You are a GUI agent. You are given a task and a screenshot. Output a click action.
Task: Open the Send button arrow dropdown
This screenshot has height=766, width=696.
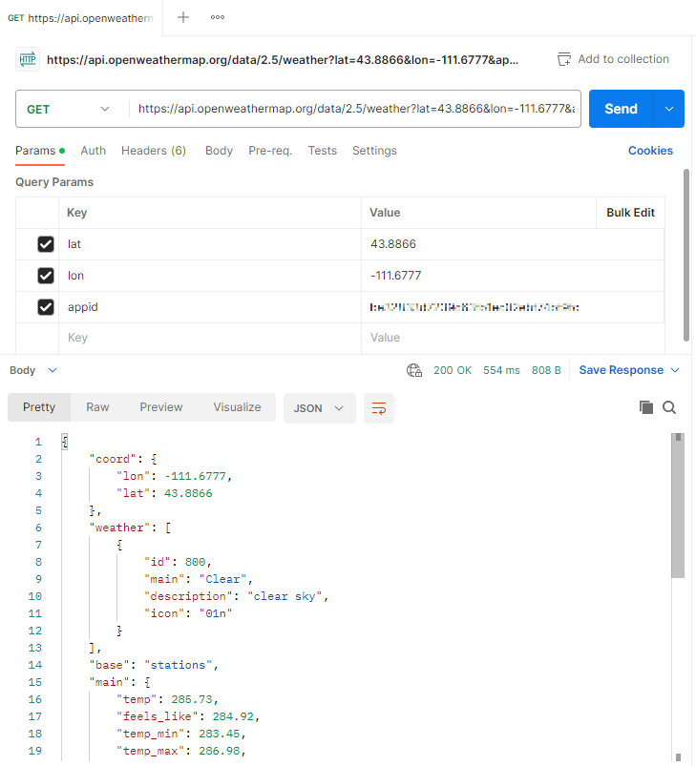[668, 109]
